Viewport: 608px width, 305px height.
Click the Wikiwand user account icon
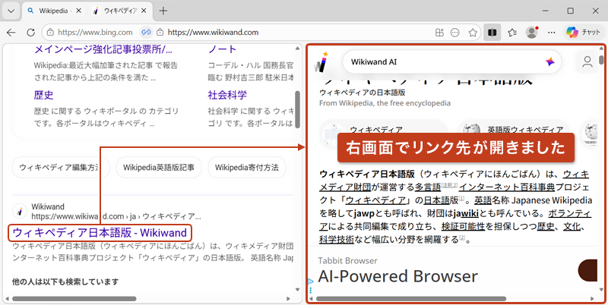pyautogui.click(x=587, y=62)
